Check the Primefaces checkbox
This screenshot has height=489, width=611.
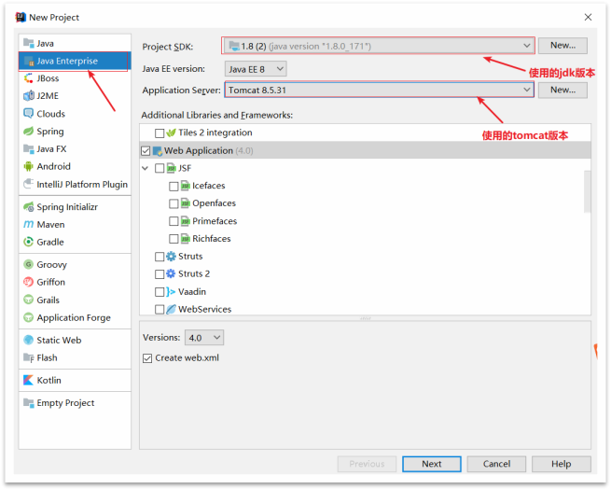[x=174, y=221]
